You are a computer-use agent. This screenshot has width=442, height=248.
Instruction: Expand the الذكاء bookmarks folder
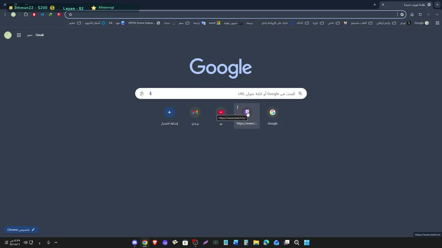click(x=303, y=23)
